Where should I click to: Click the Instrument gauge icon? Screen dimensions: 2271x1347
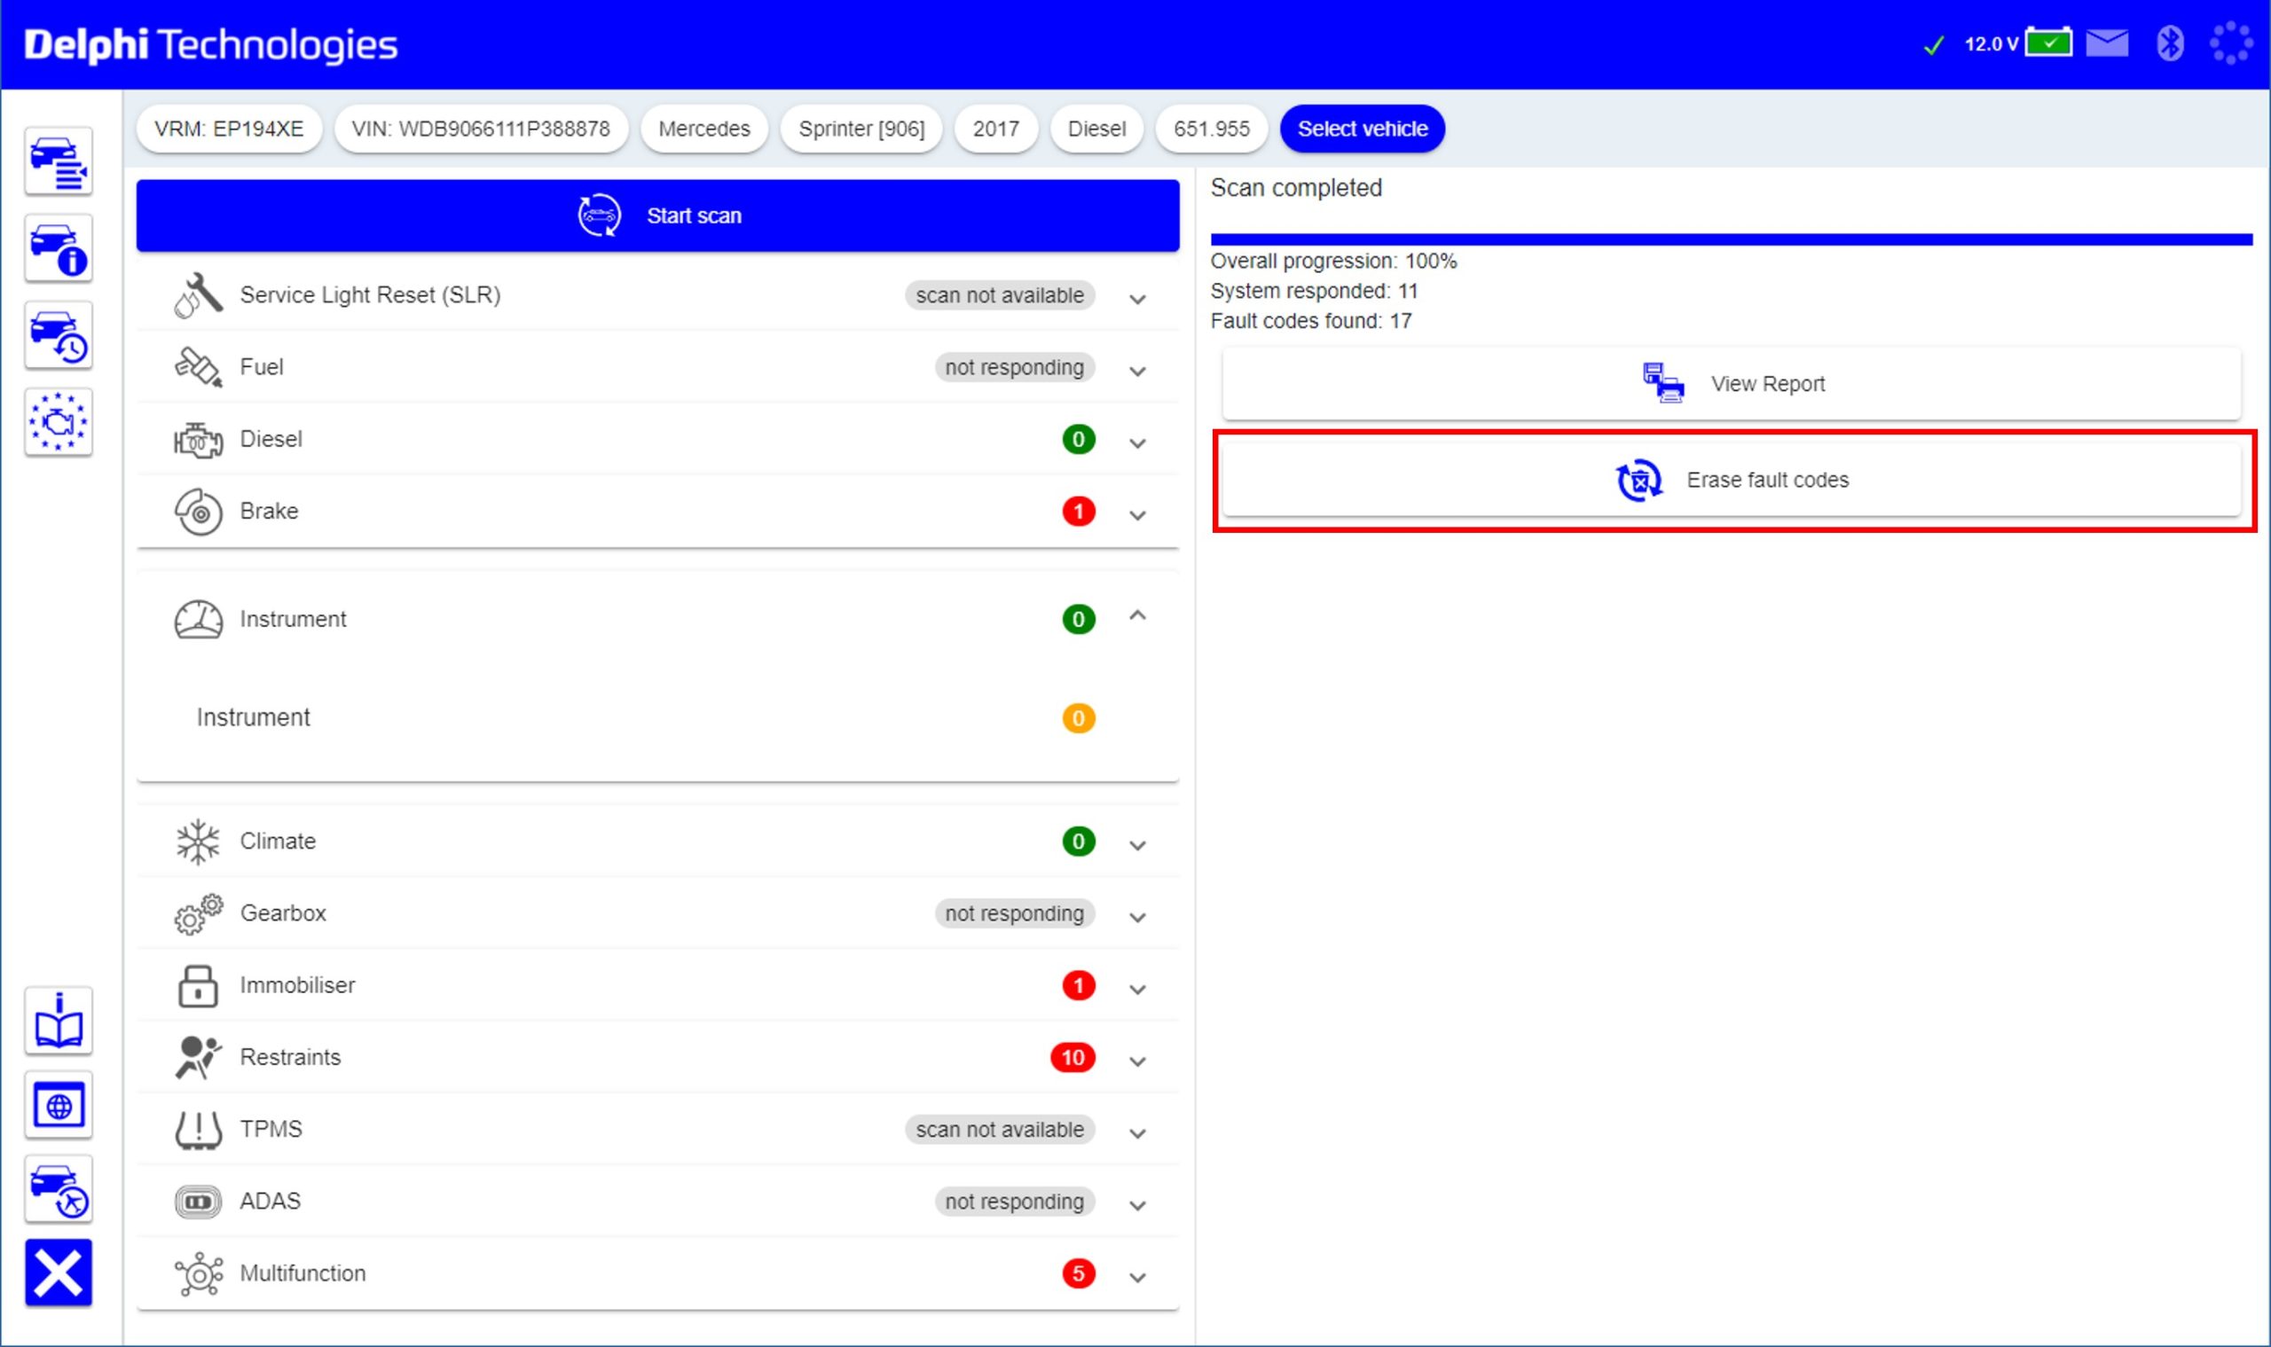tap(198, 620)
